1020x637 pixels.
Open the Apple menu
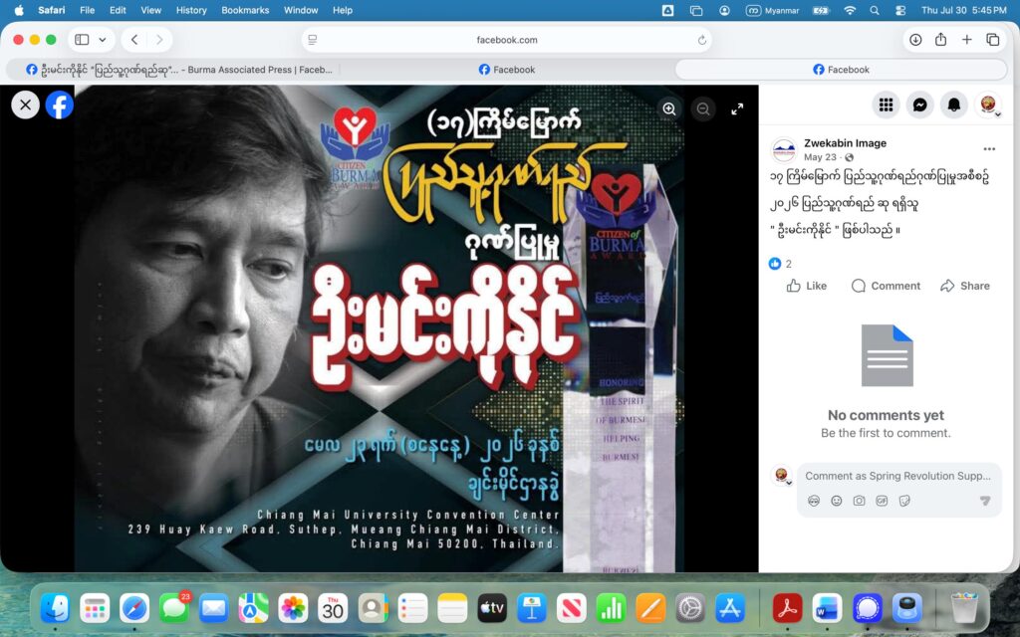[x=19, y=10]
